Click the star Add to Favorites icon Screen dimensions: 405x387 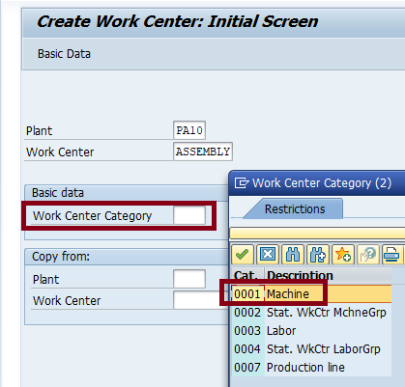[x=343, y=255]
